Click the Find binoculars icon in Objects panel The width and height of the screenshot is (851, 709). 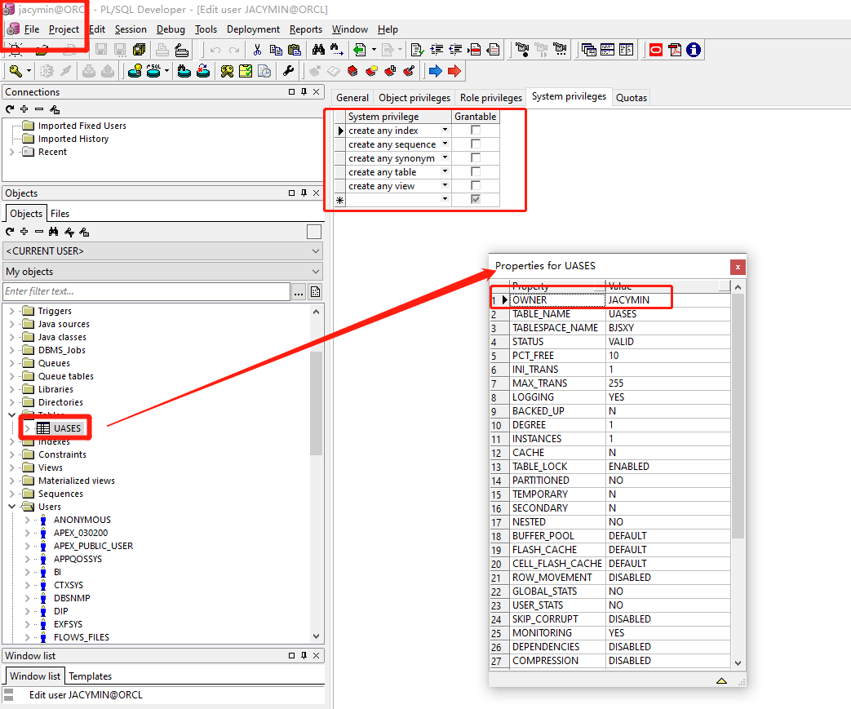tap(53, 232)
